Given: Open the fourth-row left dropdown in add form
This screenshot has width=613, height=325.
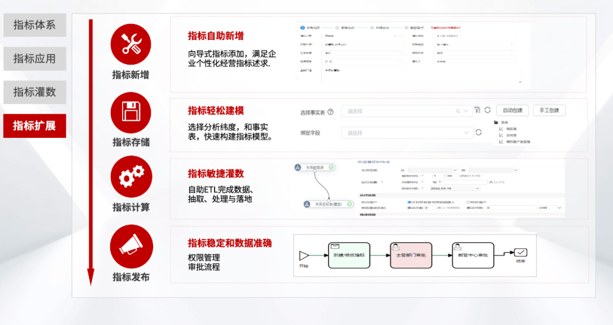Looking at the screenshot, I should coord(362,61).
